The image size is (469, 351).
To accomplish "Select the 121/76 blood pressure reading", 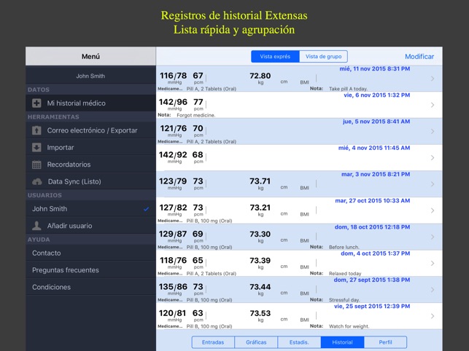I will pos(173,128).
